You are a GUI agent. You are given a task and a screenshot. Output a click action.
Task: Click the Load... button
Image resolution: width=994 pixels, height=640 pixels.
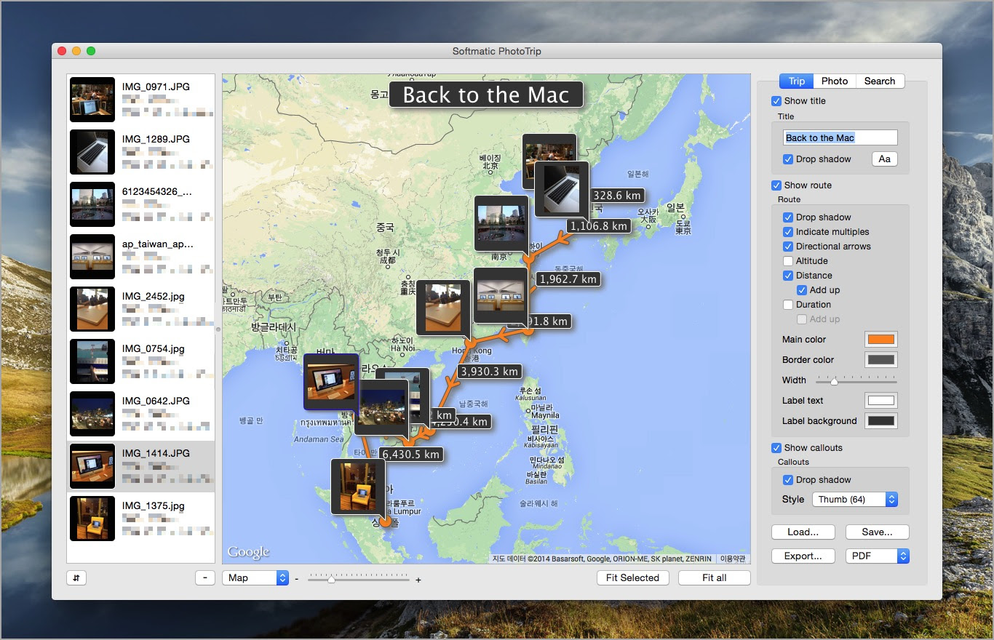[803, 532]
